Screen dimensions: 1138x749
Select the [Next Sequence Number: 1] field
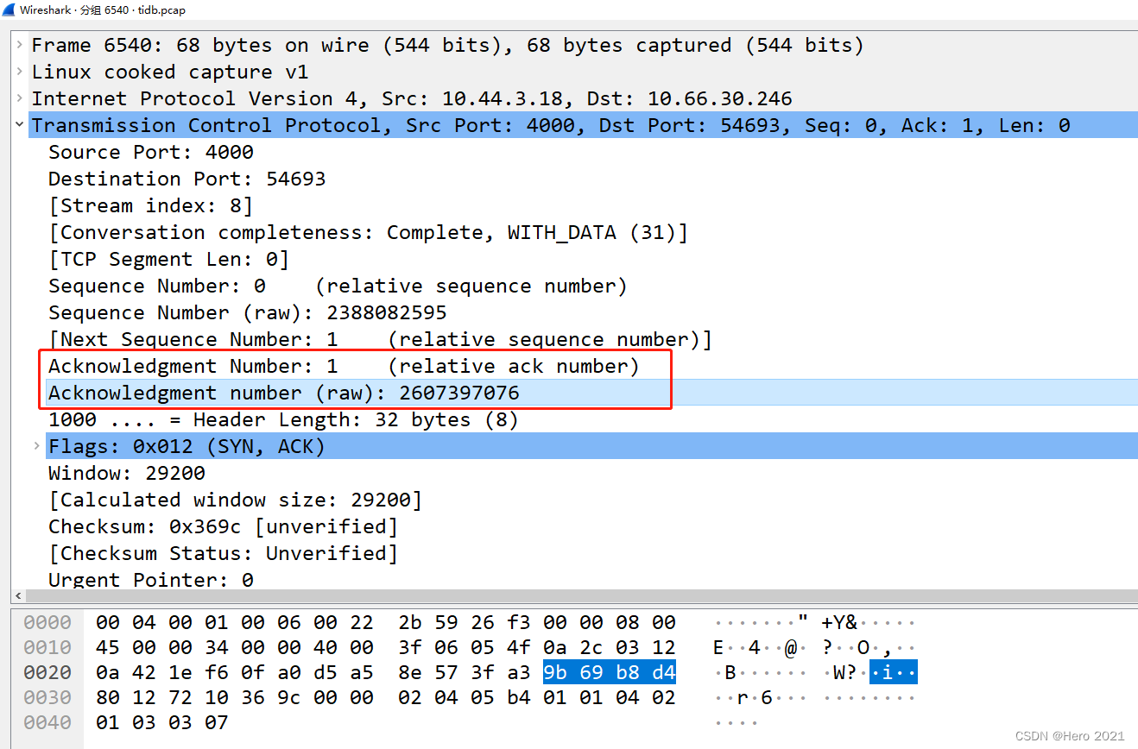coord(380,339)
